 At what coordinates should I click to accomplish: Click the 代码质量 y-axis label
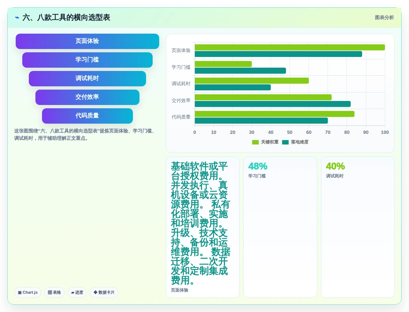click(181, 117)
